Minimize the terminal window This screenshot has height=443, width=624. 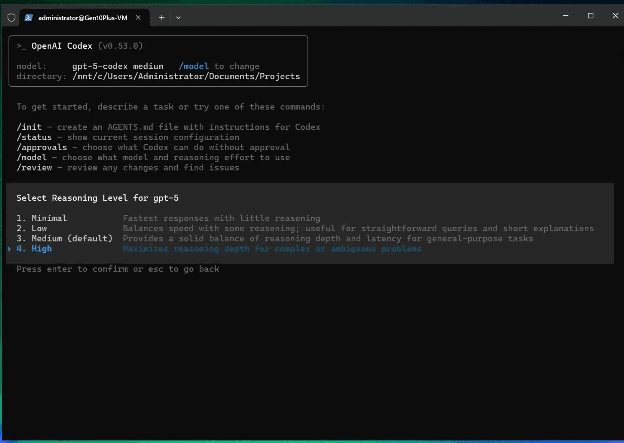point(565,16)
